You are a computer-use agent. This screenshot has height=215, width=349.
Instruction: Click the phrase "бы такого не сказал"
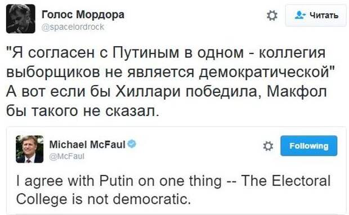pos(83,111)
